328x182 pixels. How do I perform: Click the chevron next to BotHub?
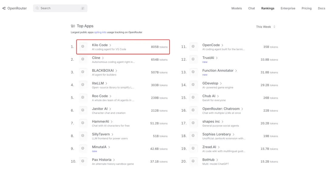[x=217, y=160]
